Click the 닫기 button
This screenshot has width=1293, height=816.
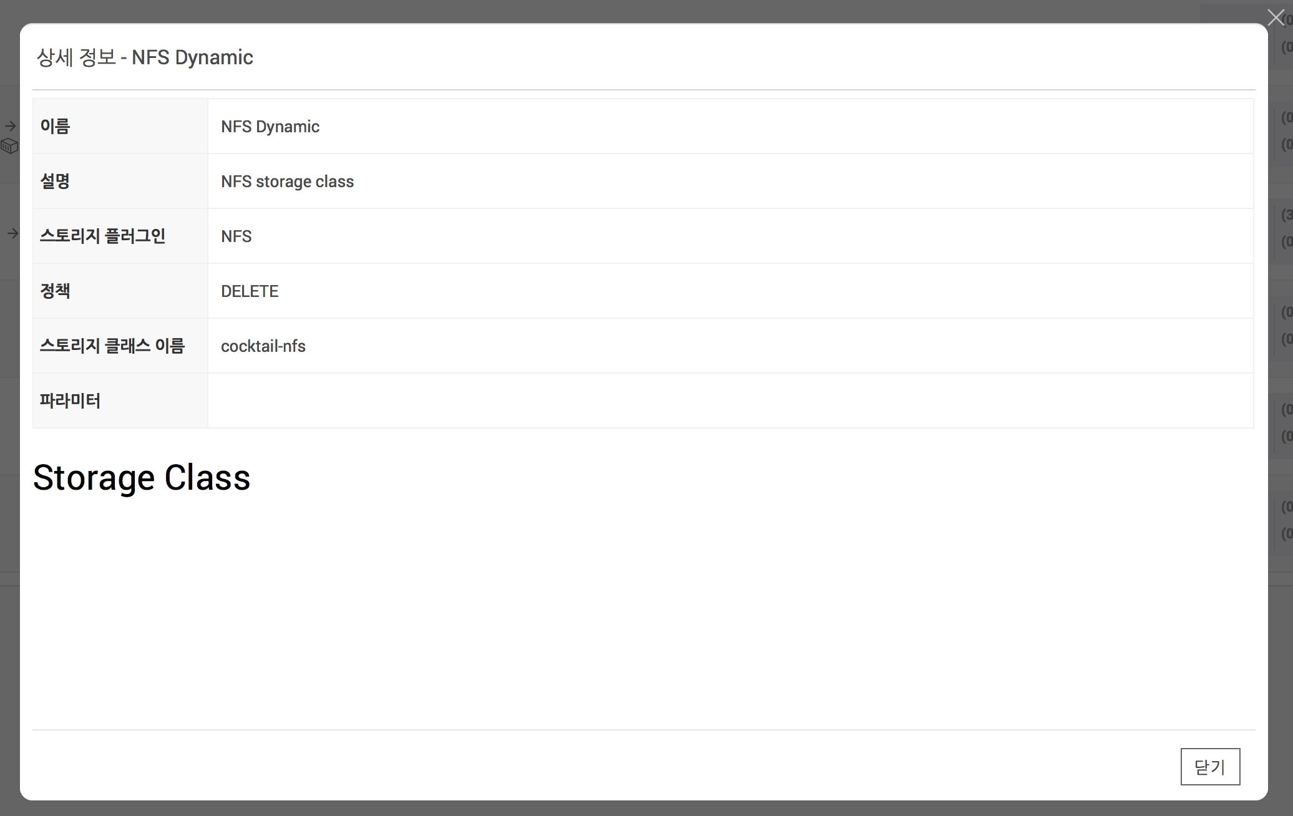(1209, 767)
